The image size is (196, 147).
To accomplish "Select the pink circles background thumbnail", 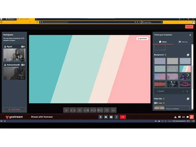I will pos(172,76).
